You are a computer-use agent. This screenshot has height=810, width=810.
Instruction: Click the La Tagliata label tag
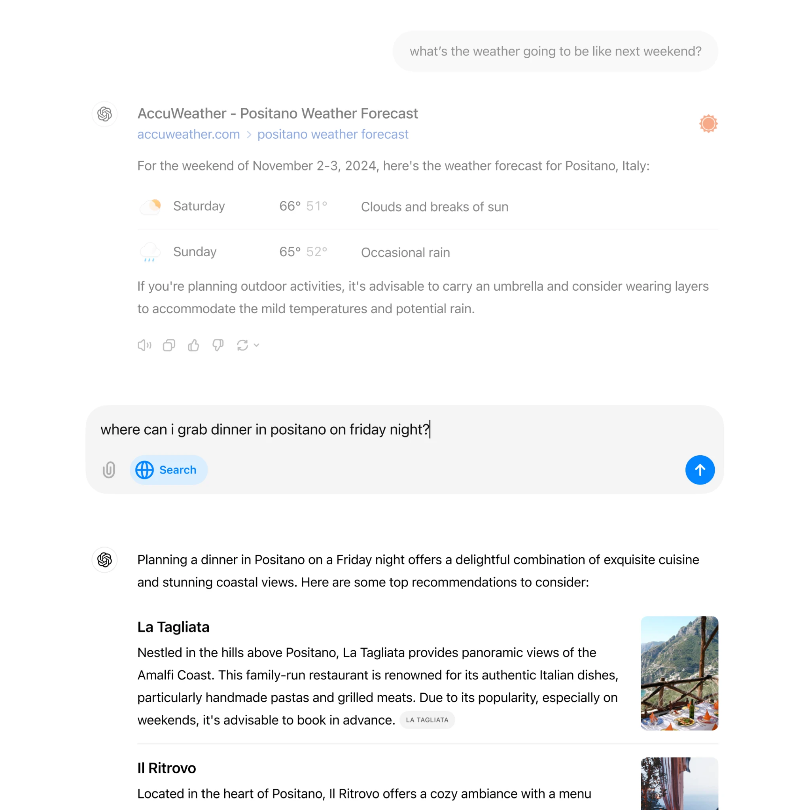(x=427, y=719)
